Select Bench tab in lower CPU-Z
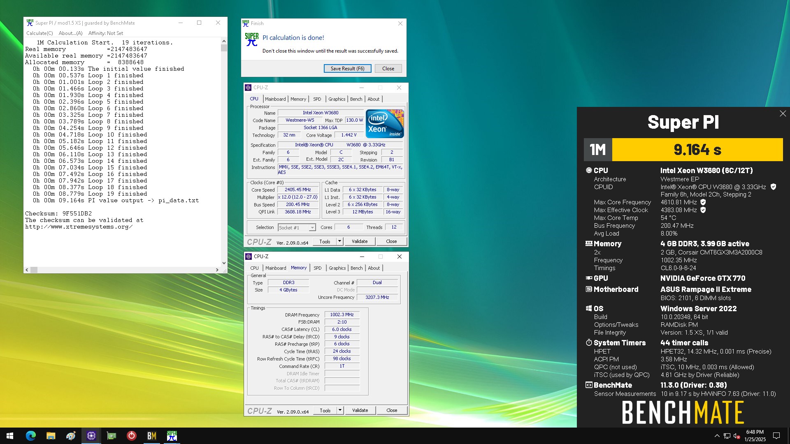790x444 pixels. [357, 268]
